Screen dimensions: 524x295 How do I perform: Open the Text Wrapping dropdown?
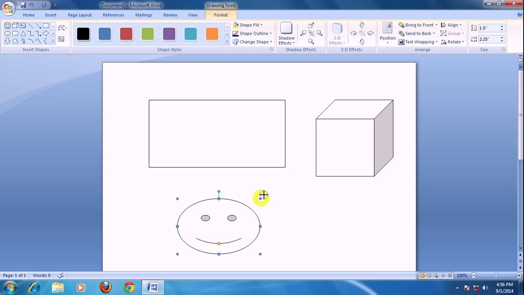pos(418,42)
